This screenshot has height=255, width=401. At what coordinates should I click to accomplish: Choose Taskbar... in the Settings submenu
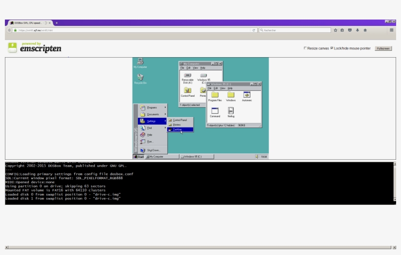(180, 129)
